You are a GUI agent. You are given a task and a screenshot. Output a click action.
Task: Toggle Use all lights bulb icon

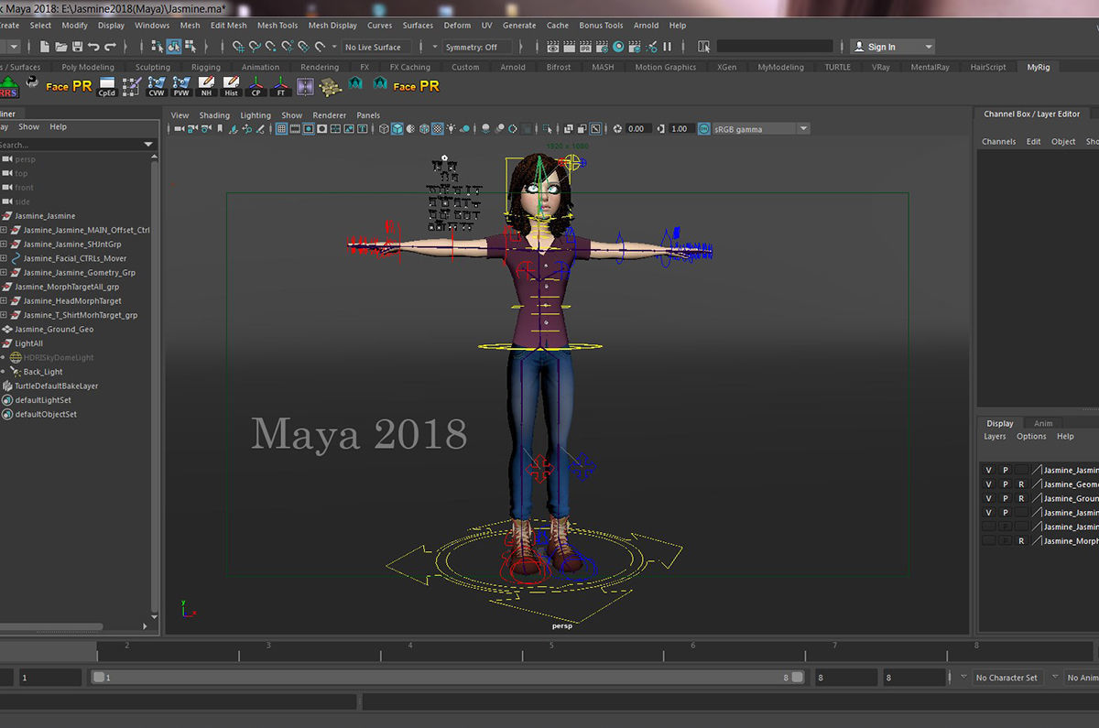451,129
